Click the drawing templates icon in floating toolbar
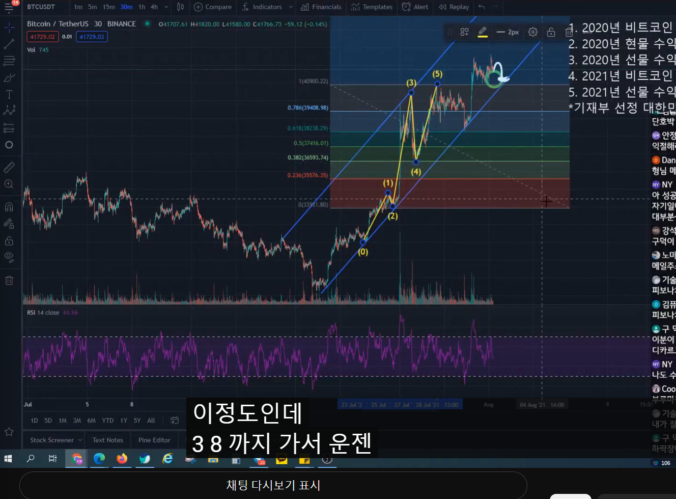 point(464,32)
